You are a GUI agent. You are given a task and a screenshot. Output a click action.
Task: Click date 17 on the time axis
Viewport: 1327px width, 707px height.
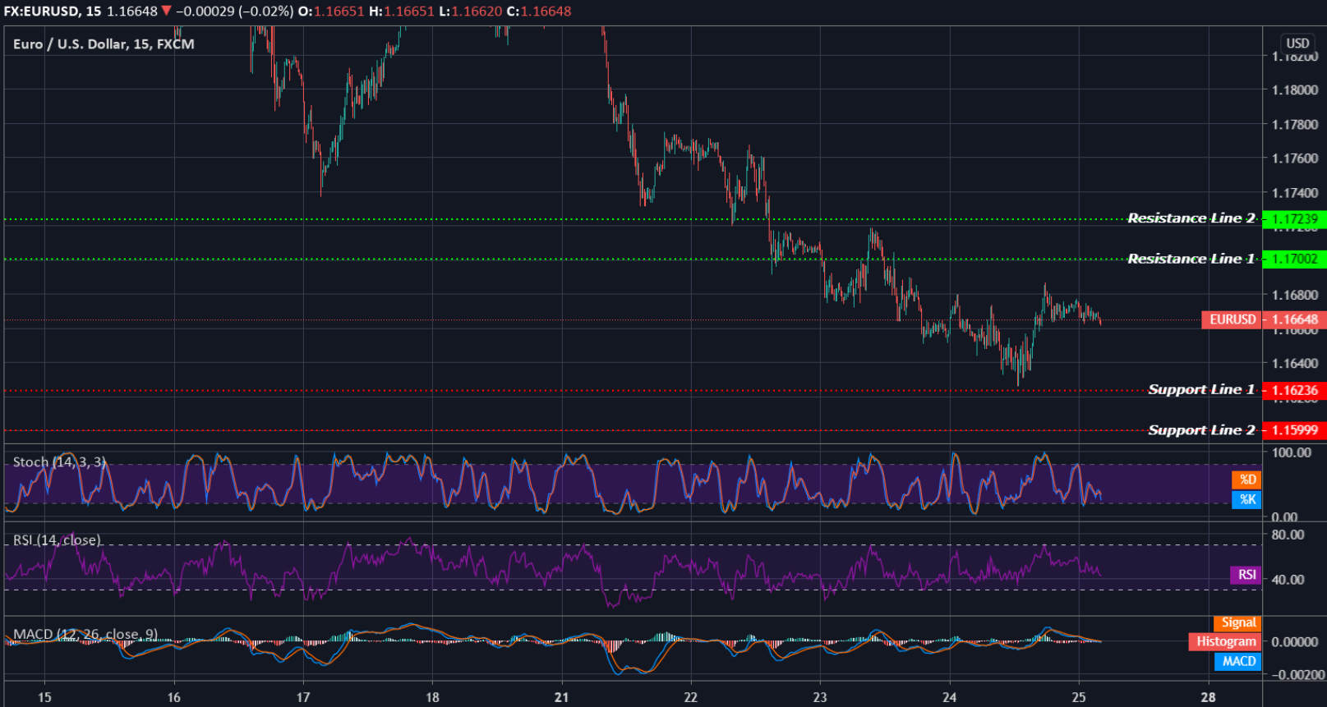click(303, 697)
